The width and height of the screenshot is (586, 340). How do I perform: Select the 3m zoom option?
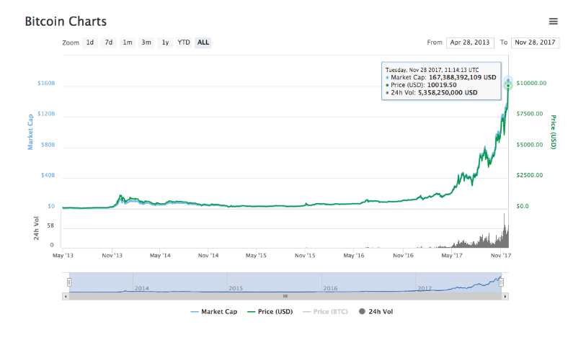click(x=146, y=42)
